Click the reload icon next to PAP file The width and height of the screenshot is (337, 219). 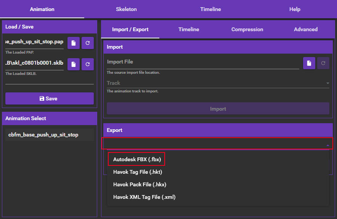88,43
